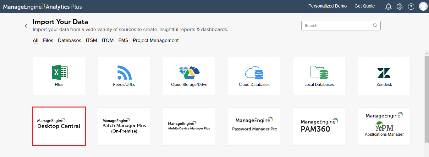Select the APM Applications Manager tile
The image size is (429, 157).
tap(384, 127)
